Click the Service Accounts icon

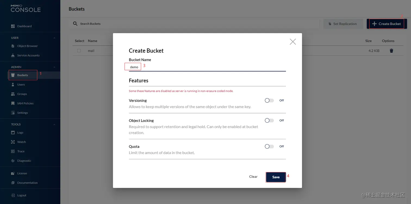13,55
